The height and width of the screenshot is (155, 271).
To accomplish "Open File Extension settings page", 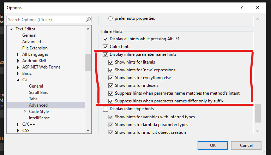I will [x=35, y=48].
